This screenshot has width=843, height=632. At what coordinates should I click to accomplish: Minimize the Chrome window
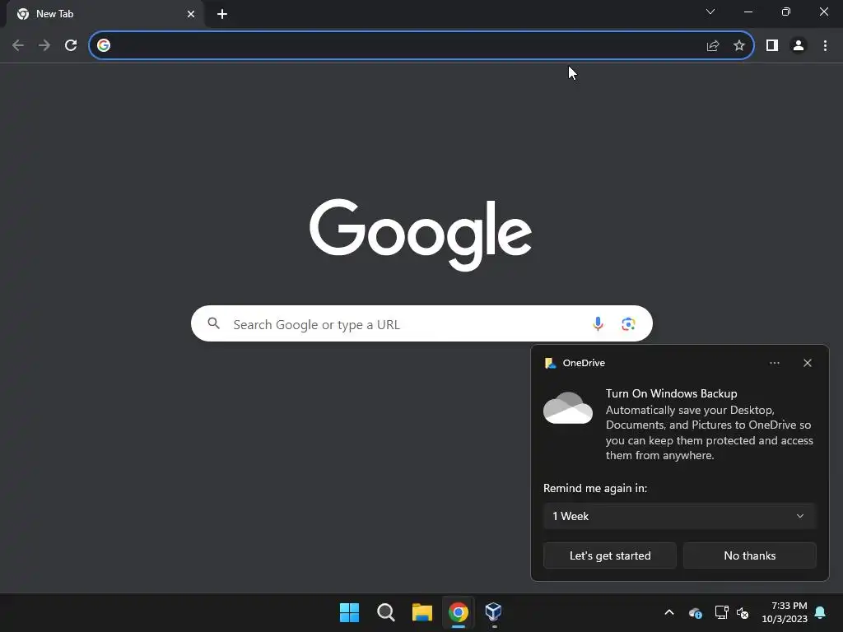pos(748,12)
